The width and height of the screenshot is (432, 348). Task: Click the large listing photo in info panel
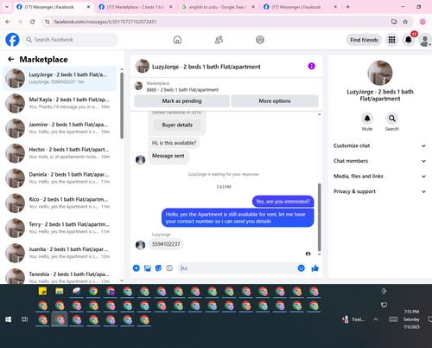[380, 73]
